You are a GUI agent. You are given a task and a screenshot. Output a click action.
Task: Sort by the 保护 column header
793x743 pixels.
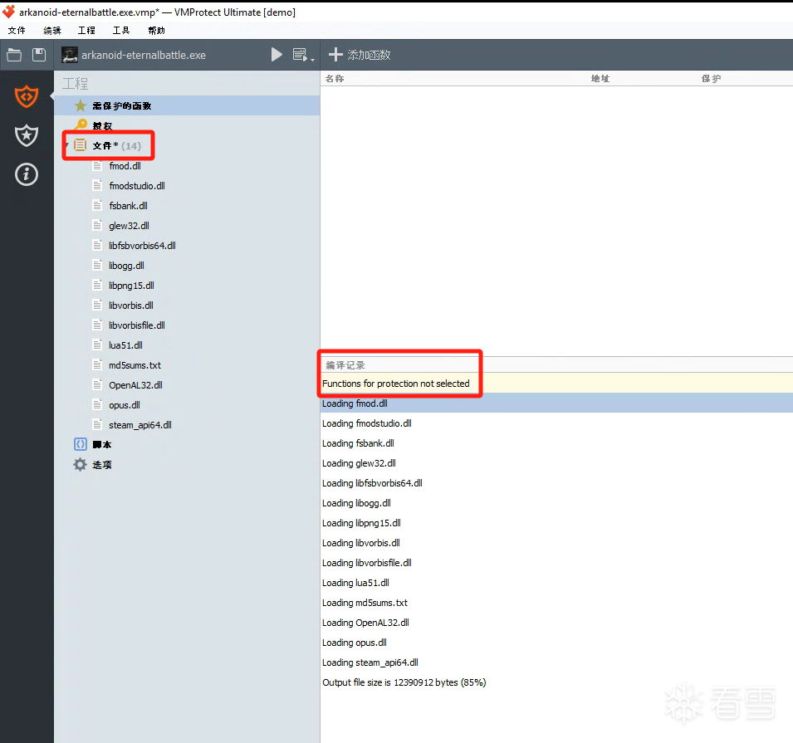tap(711, 78)
